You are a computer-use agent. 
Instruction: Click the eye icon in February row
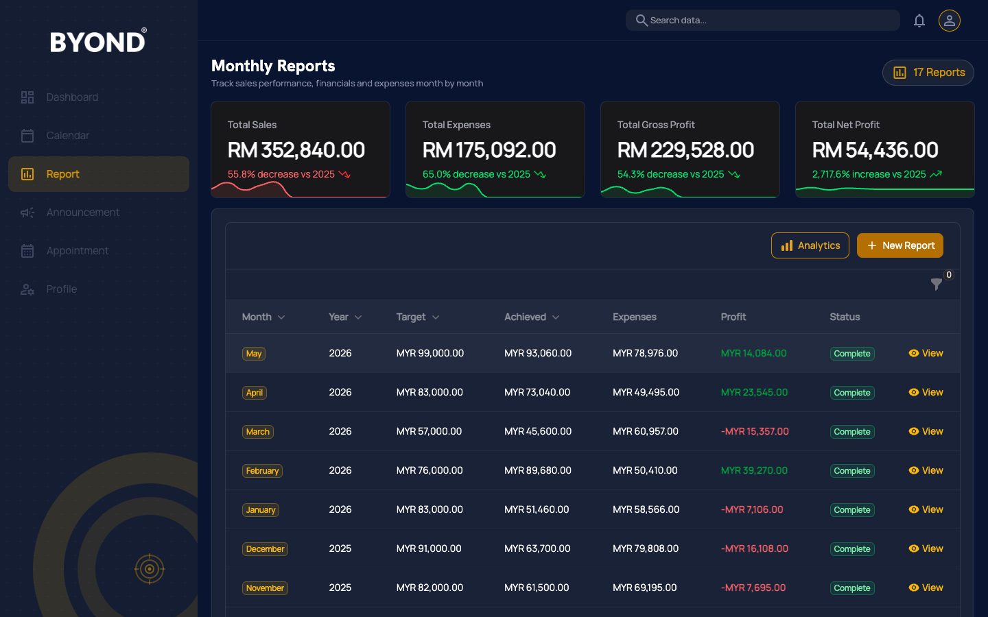[x=914, y=470]
